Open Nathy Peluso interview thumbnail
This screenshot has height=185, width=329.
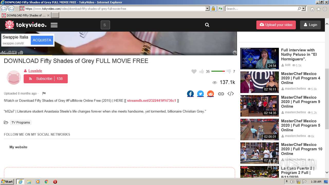[259, 59]
